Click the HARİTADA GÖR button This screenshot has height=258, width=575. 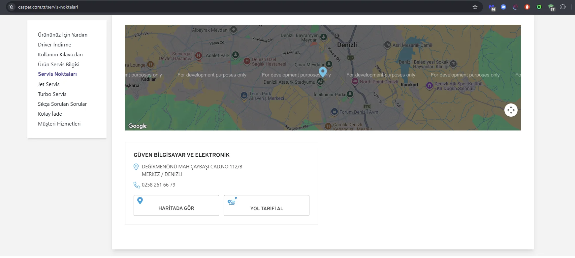tap(176, 206)
